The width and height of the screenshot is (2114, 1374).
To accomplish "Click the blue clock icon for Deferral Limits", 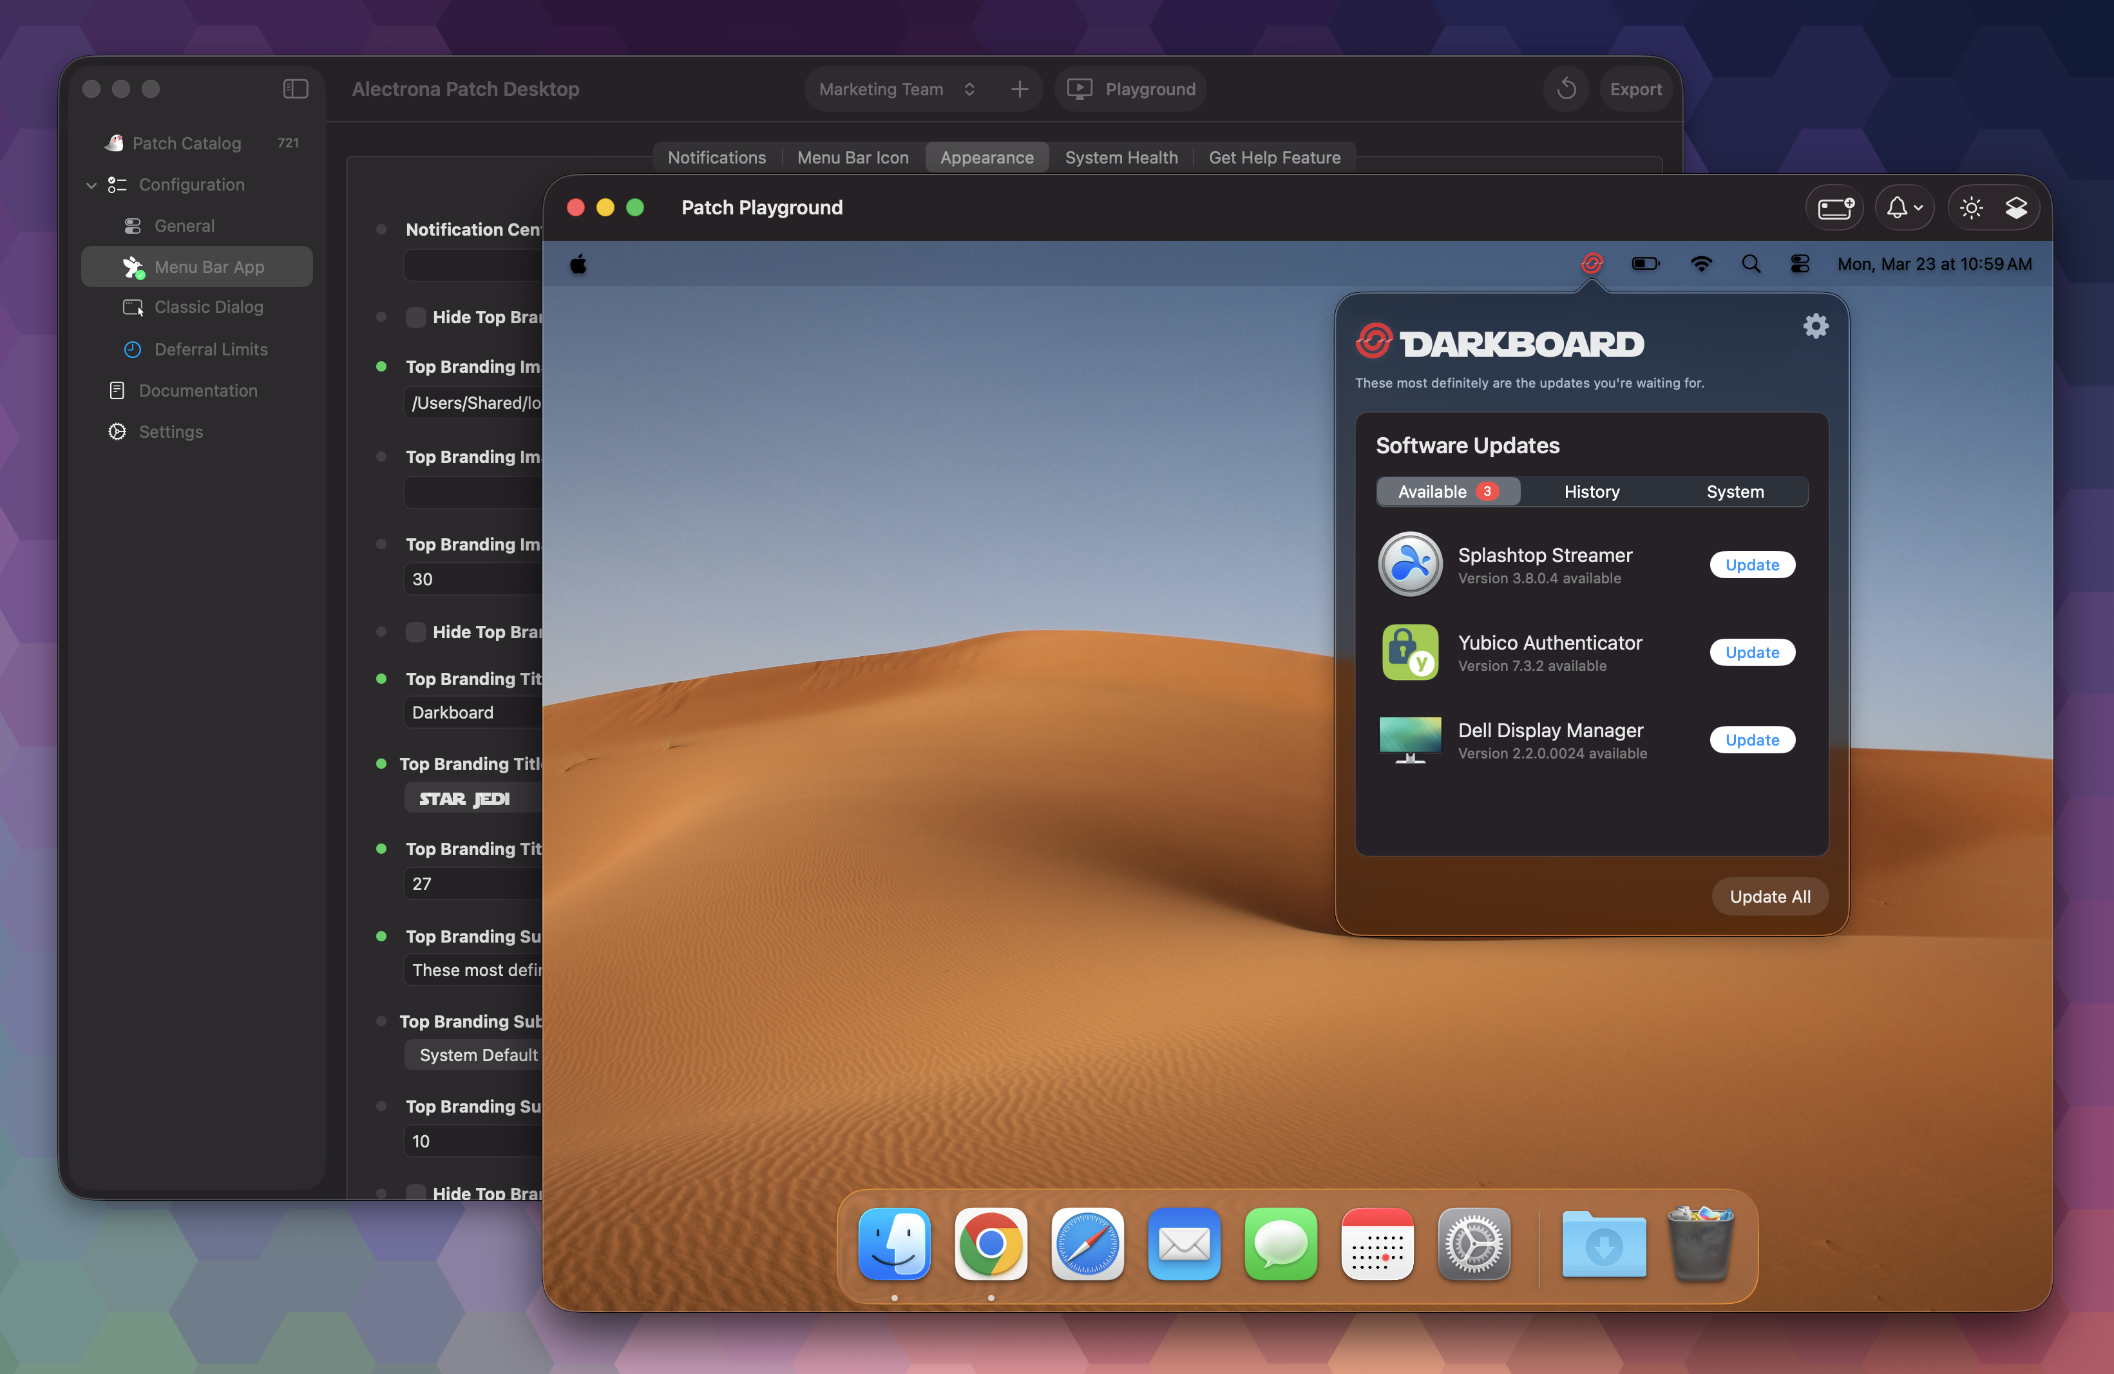I will [x=132, y=350].
